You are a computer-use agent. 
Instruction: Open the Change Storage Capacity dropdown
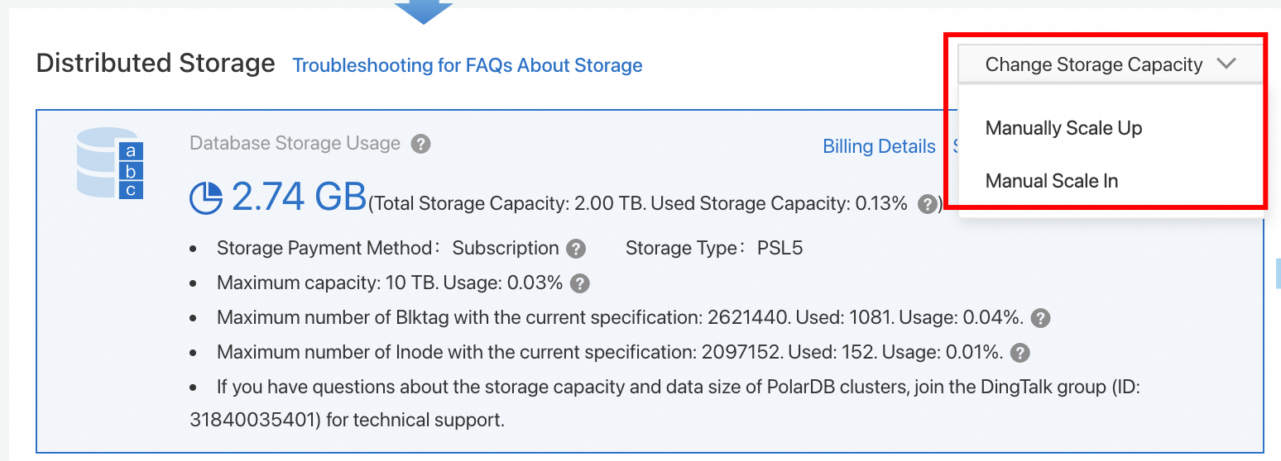1093,64
